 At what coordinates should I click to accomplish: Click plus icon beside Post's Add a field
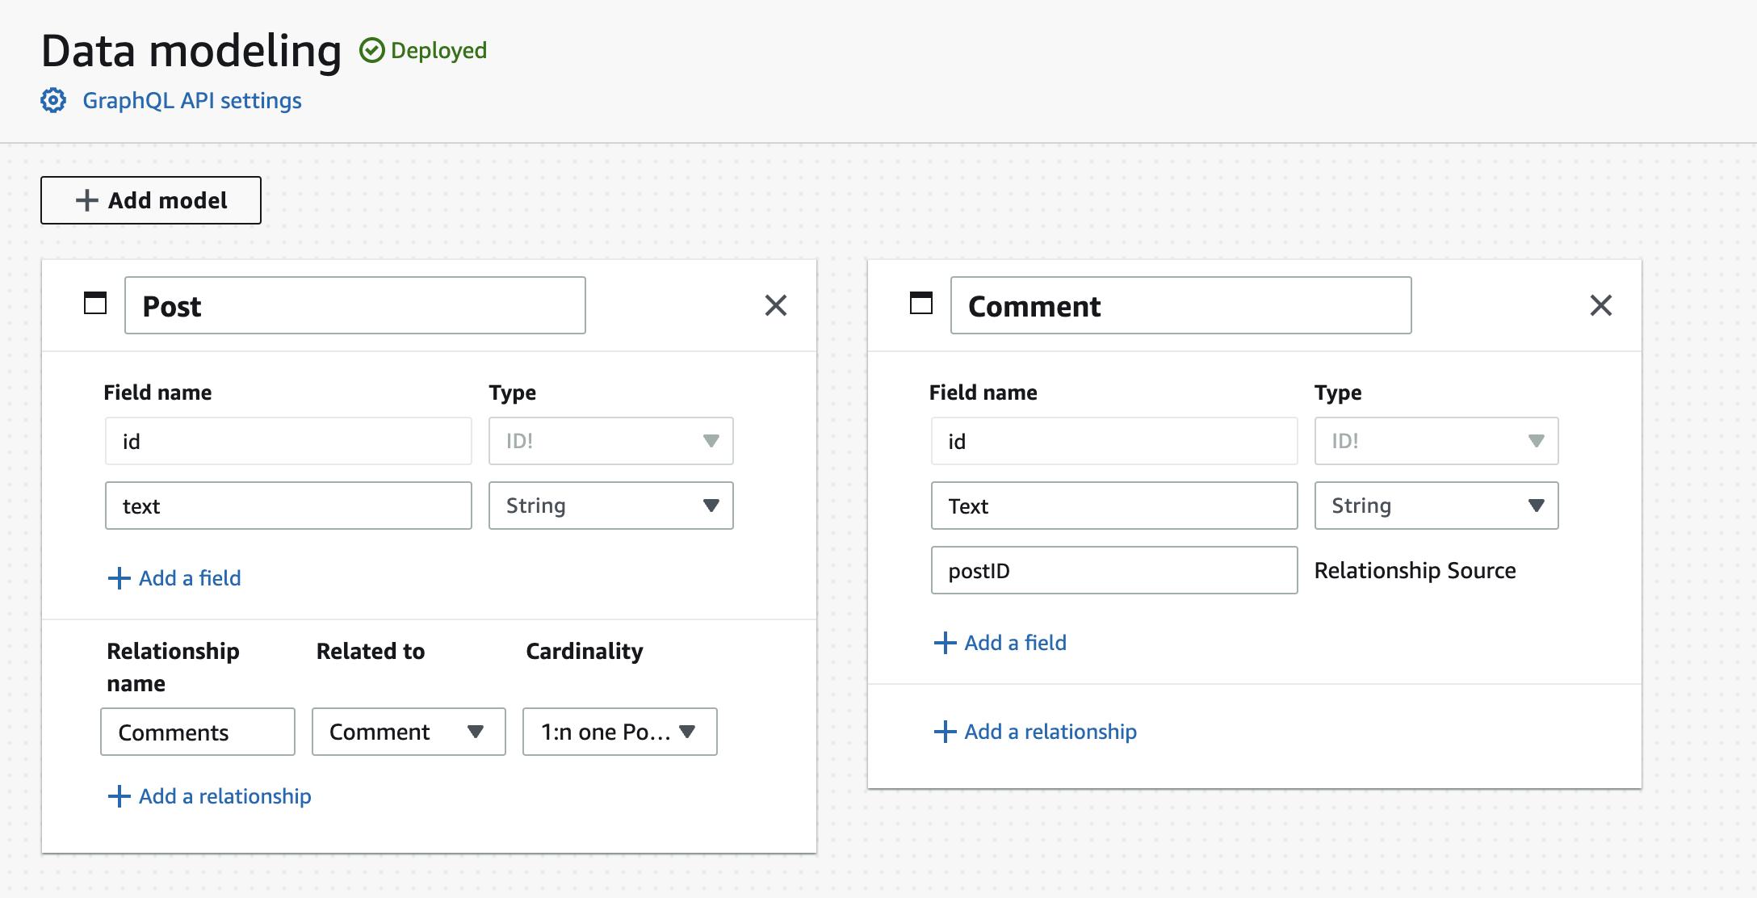119,578
